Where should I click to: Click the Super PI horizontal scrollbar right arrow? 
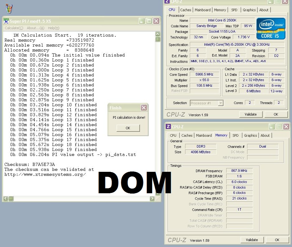coord(152,199)
